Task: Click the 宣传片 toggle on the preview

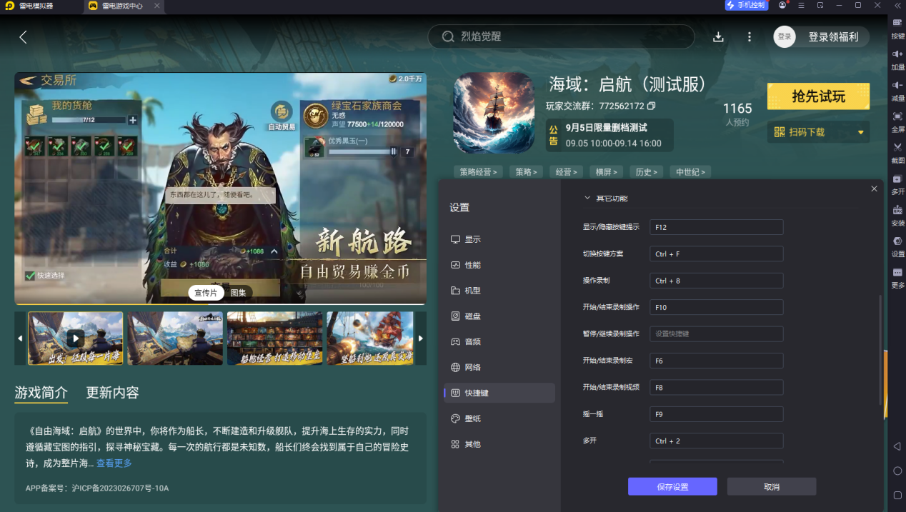Action: coord(206,293)
